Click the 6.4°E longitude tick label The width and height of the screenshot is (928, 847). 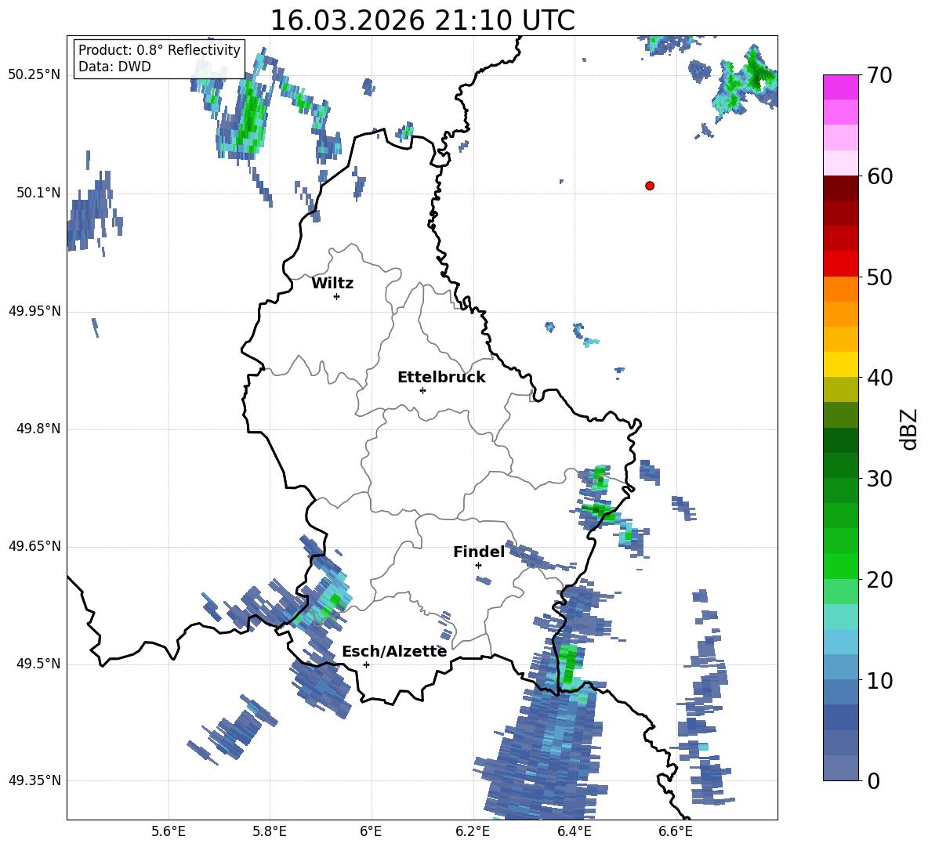574,831
